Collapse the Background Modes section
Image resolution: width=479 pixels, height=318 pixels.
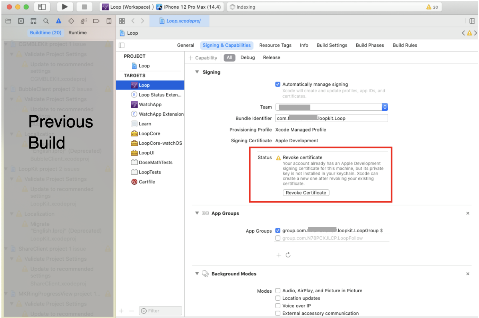197,274
